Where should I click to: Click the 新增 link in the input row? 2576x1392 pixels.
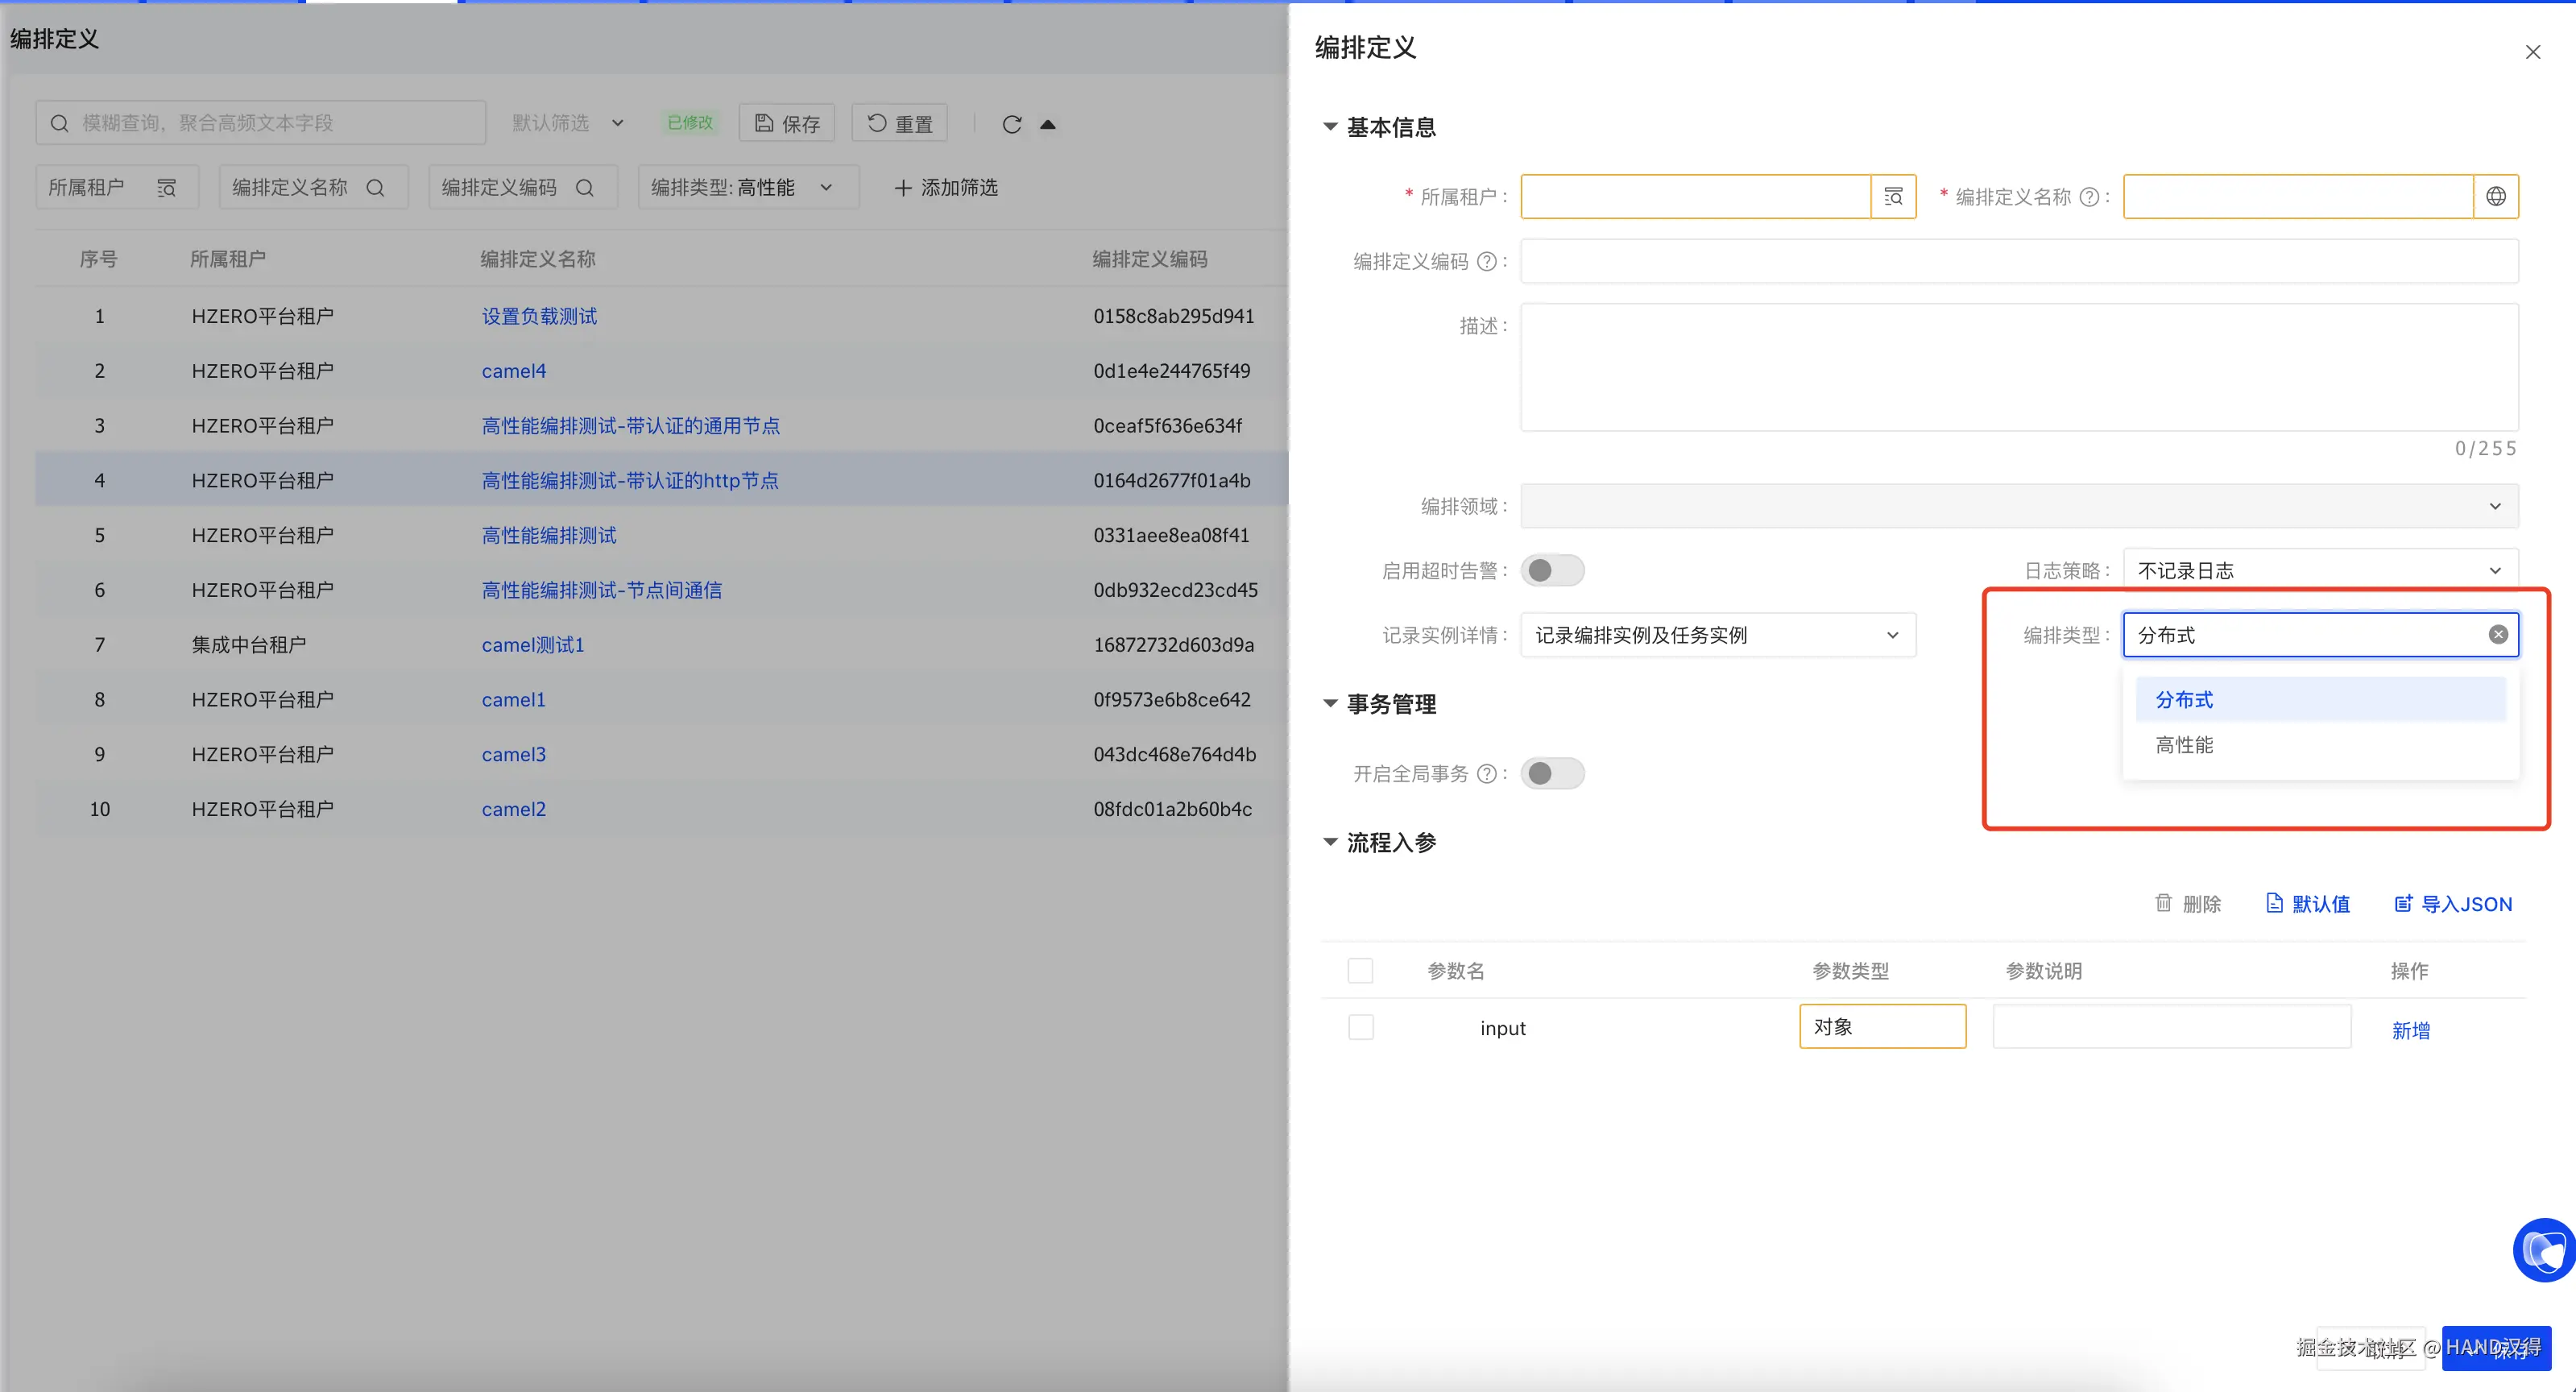click(2410, 1030)
